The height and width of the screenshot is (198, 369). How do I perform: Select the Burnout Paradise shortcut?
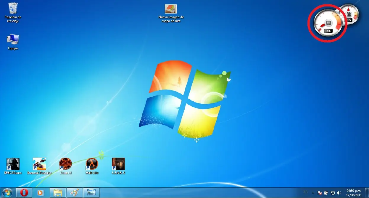tap(39, 166)
